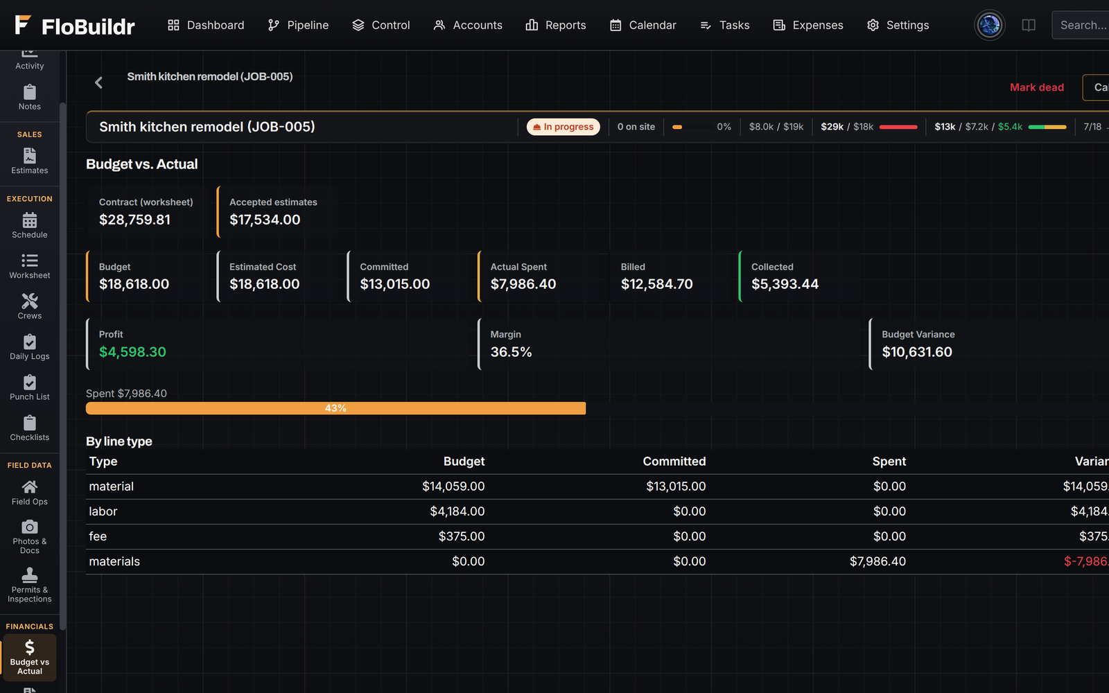Click the In progress status badge
Image resolution: width=1109 pixels, height=693 pixels.
563,127
